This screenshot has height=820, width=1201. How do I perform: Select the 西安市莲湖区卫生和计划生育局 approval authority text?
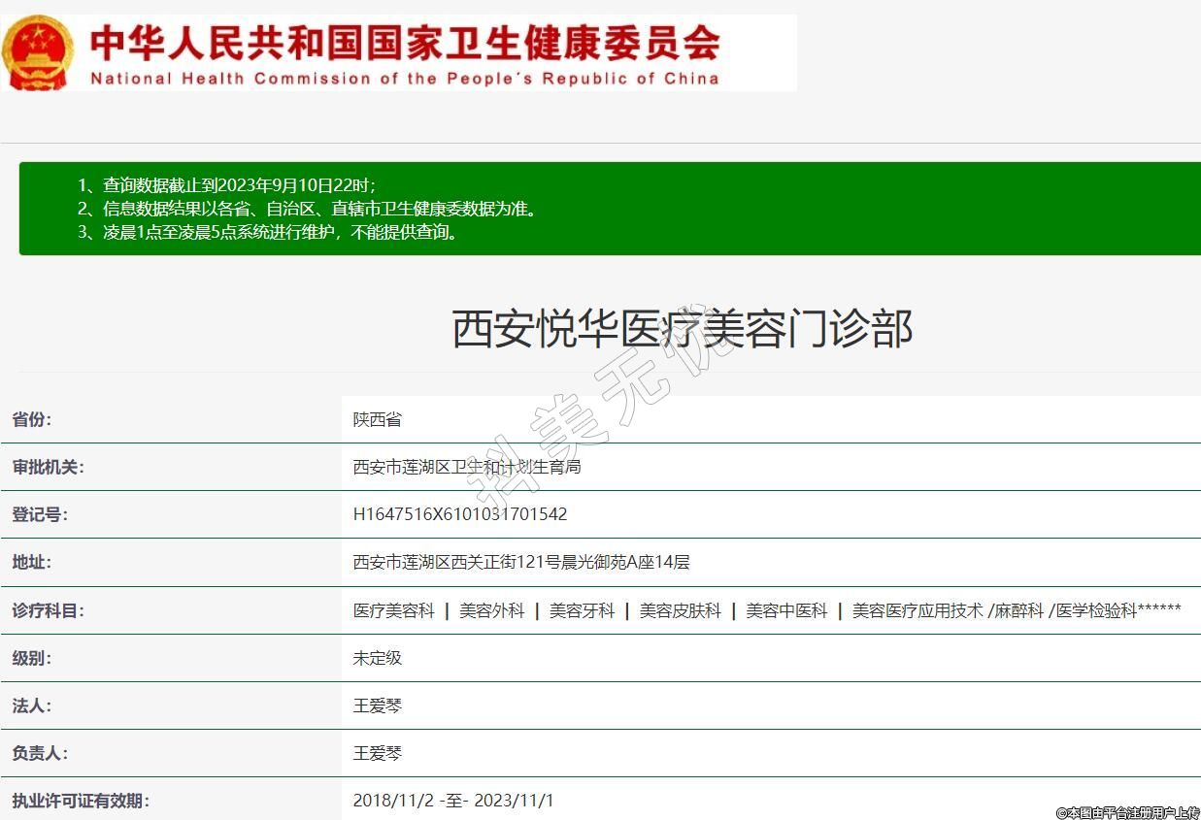click(x=466, y=467)
